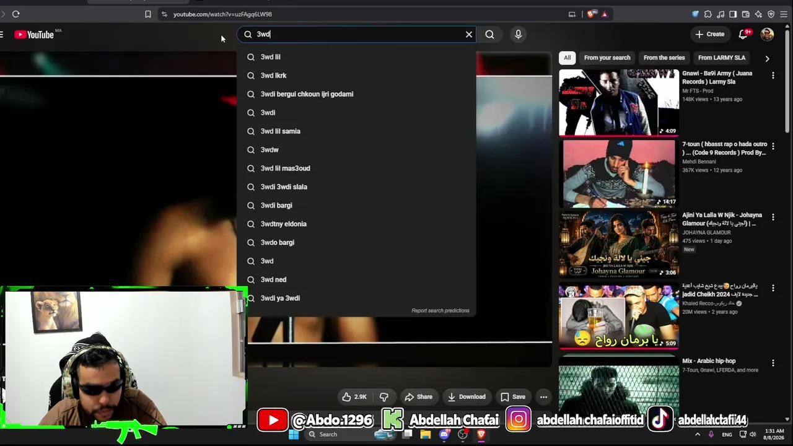Choose the "3wd lil samia" suggestion
Screen dimensions: 793x446
tap(356, 131)
